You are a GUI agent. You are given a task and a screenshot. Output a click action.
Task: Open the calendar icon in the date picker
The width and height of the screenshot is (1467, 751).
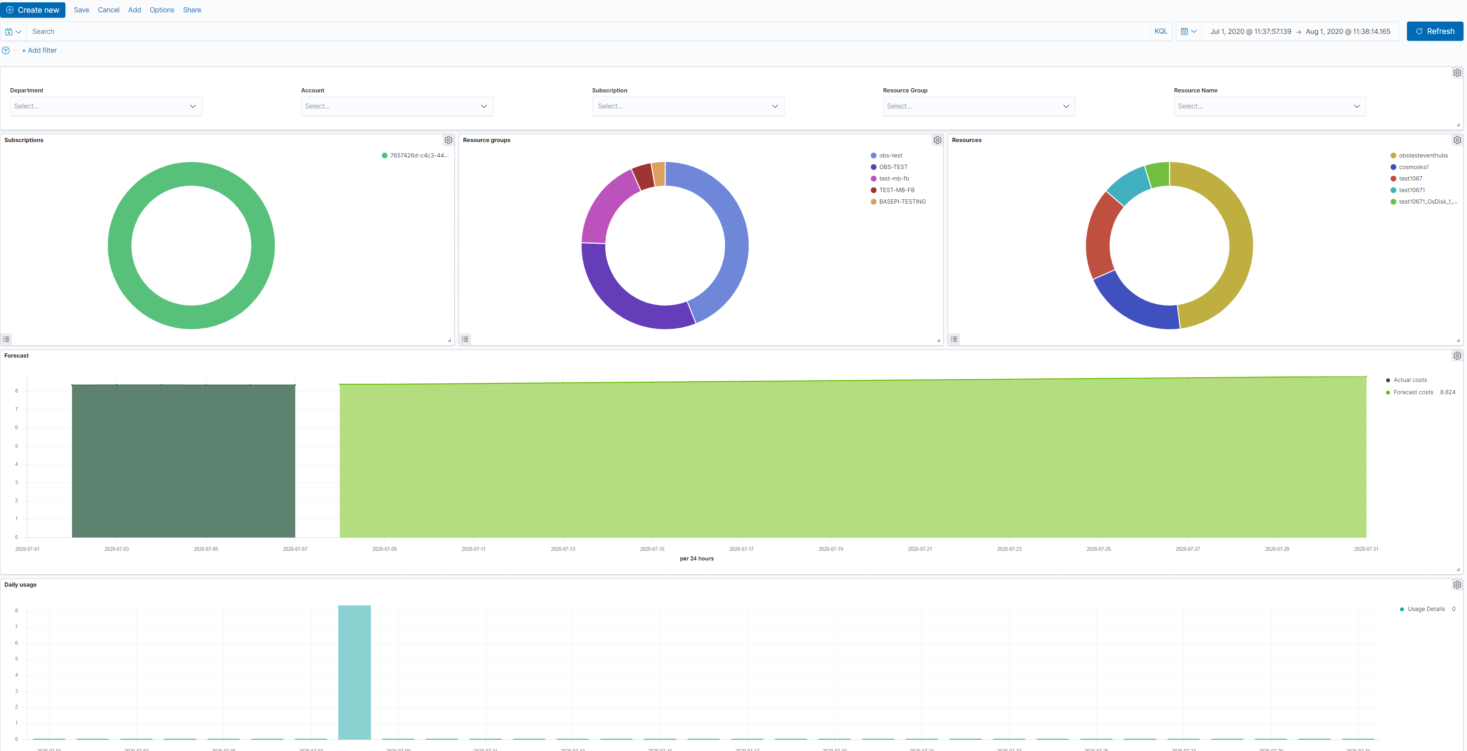point(1185,31)
